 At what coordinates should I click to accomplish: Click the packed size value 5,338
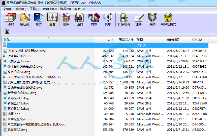pos(130,114)
